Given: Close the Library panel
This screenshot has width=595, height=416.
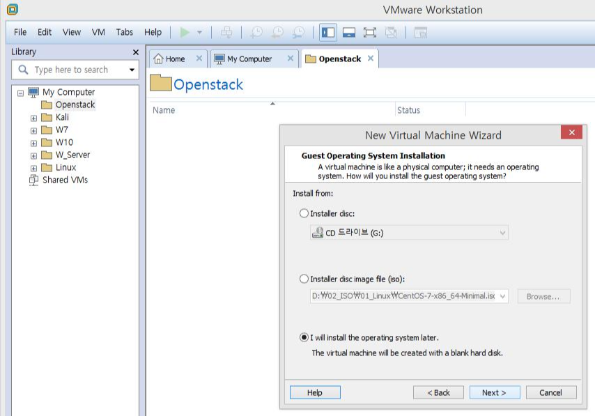Looking at the screenshot, I should 135,52.
